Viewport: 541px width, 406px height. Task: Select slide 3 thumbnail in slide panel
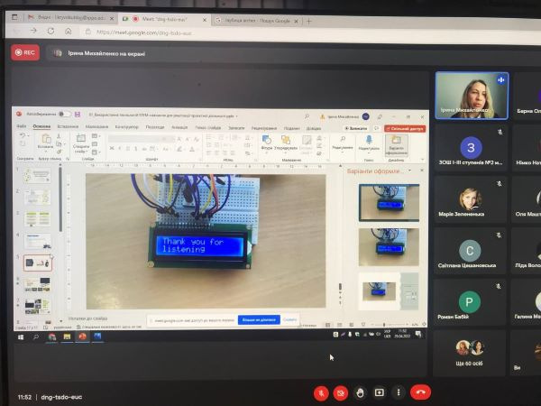pos(37,219)
